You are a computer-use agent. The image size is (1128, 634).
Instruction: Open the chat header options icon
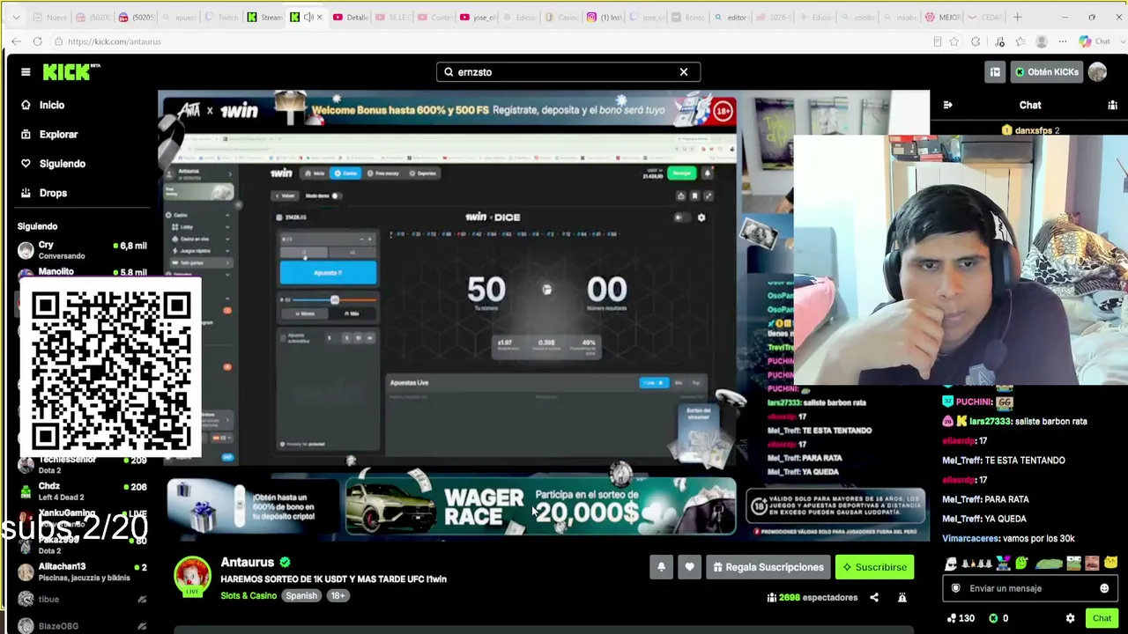coord(1112,105)
